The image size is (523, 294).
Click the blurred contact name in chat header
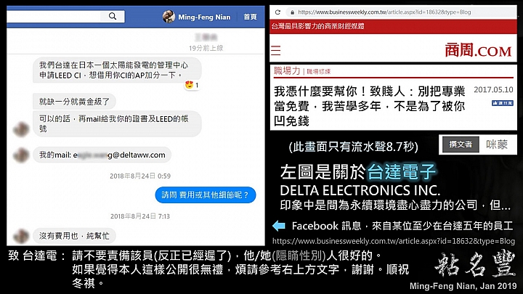[x=206, y=37]
